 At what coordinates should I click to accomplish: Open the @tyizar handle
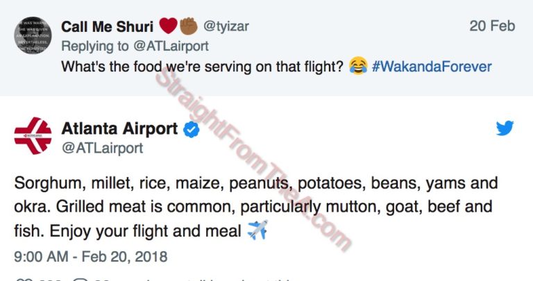(226, 26)
